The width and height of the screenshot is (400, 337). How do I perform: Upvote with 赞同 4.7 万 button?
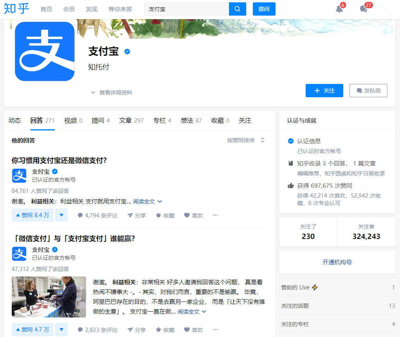point(32,329)
